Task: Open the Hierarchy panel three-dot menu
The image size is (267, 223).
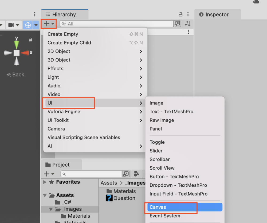Action: pos(188,14)
